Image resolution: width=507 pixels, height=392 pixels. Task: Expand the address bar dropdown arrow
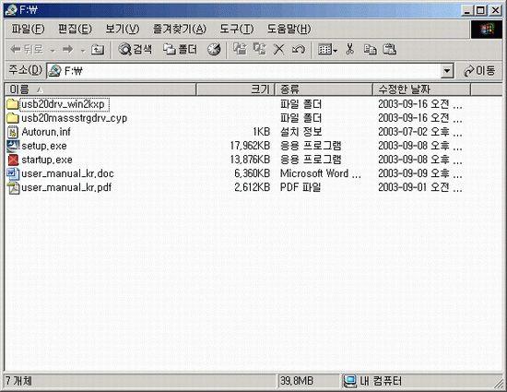pyautogui.click(x=447, y=71)
